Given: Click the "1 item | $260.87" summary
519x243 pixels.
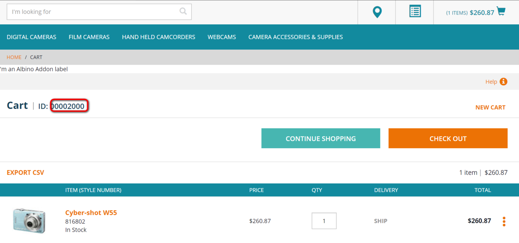Looking at the screenshot, I should [x=483, y=172].
